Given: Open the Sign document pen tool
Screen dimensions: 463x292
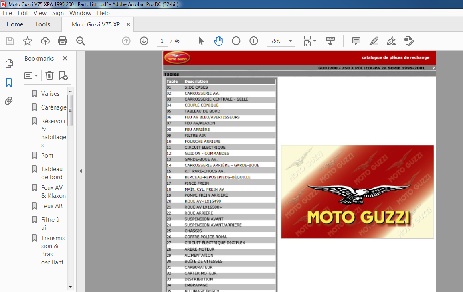Looking at the screenshot, I should pyautogui.click(x=392, y=41).
